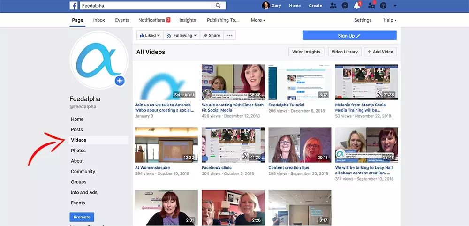469x226 pixels.
Task: Open the 2:26 video thumbnail
Action: click(233, 207)
